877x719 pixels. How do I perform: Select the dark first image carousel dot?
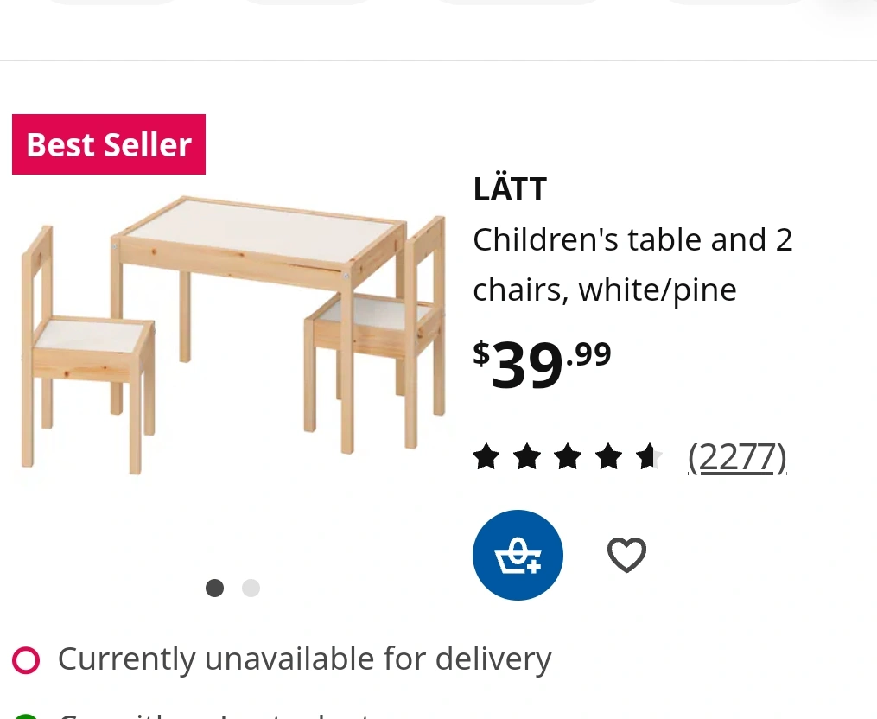(215, 588)
